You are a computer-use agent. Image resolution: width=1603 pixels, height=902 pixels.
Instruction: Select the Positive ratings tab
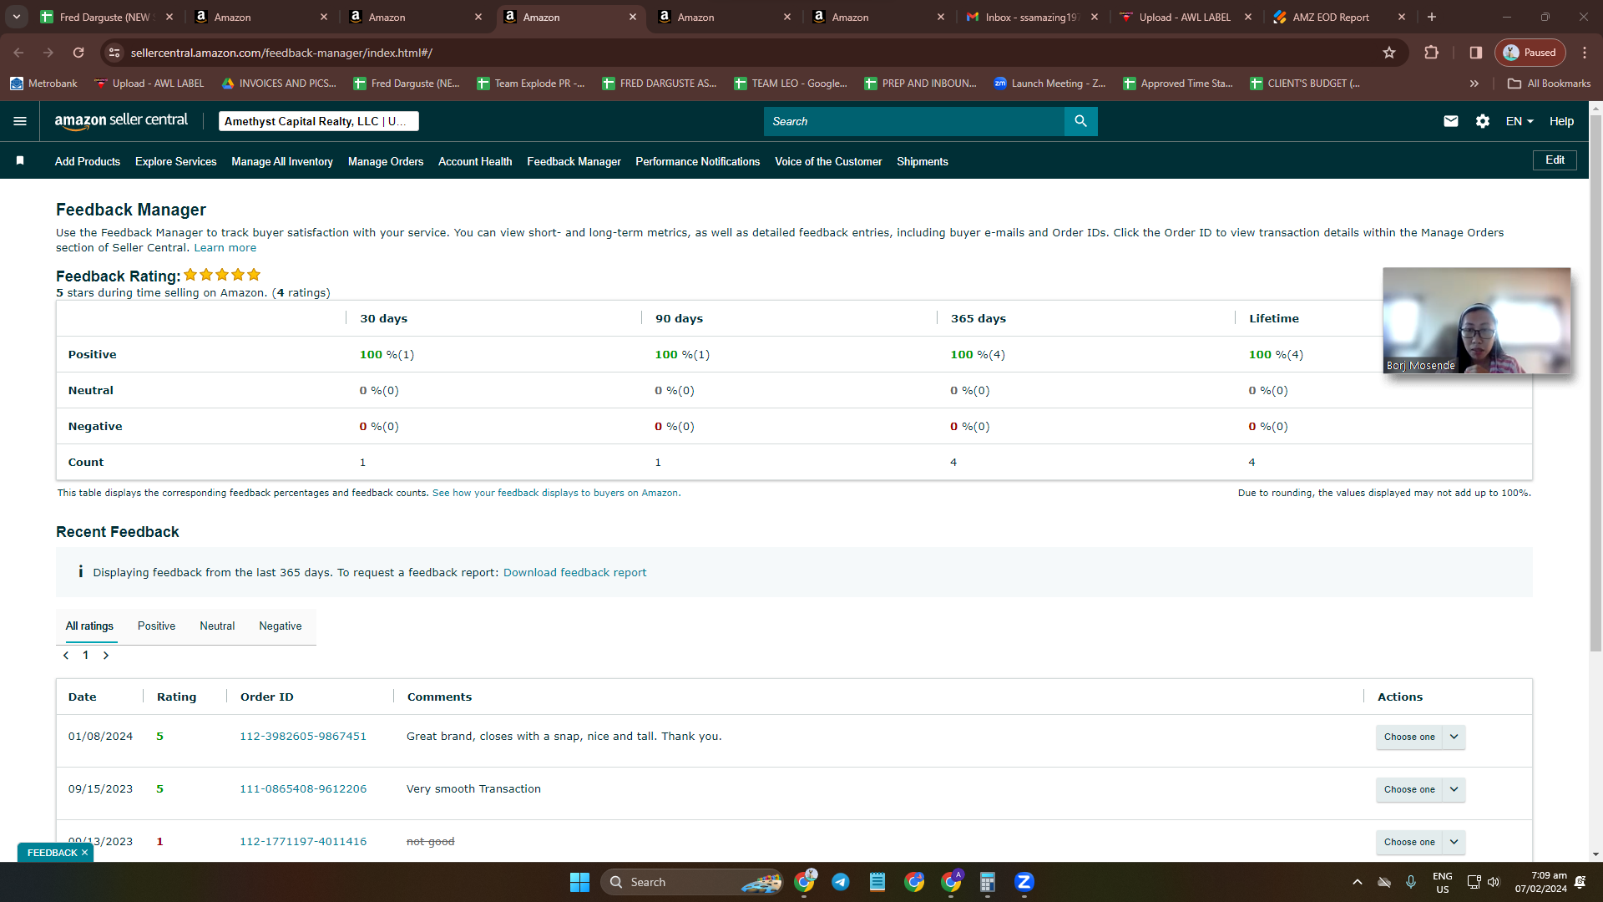(x=156, y=626)
